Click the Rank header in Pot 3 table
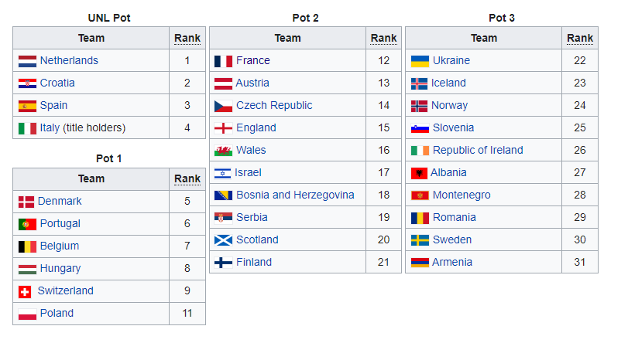This screenshot has width=628, height=343. [580, 38]
